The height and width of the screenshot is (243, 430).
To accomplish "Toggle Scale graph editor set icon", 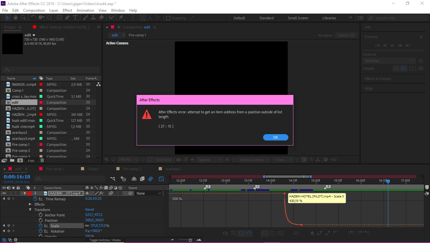I will pyautogui.click(x=46, y=226).
